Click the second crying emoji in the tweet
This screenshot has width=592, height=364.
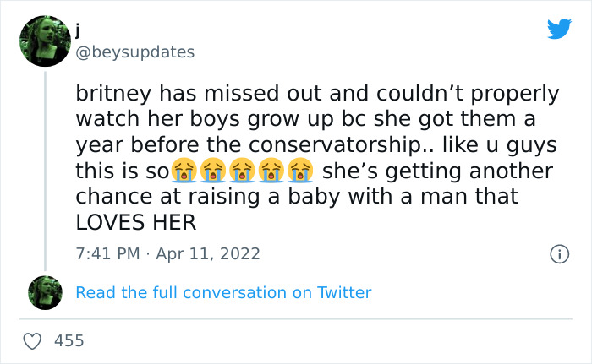212,170
